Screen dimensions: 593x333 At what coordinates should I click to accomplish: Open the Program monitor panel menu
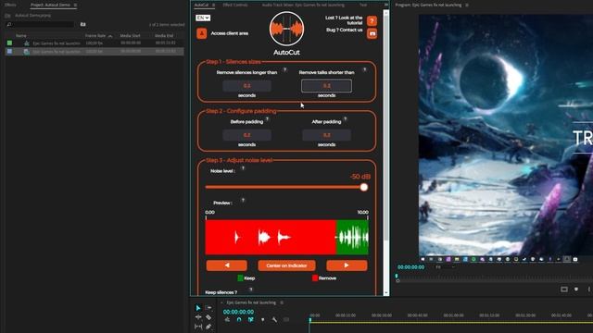pyautogui.click(x=467, y=5)
